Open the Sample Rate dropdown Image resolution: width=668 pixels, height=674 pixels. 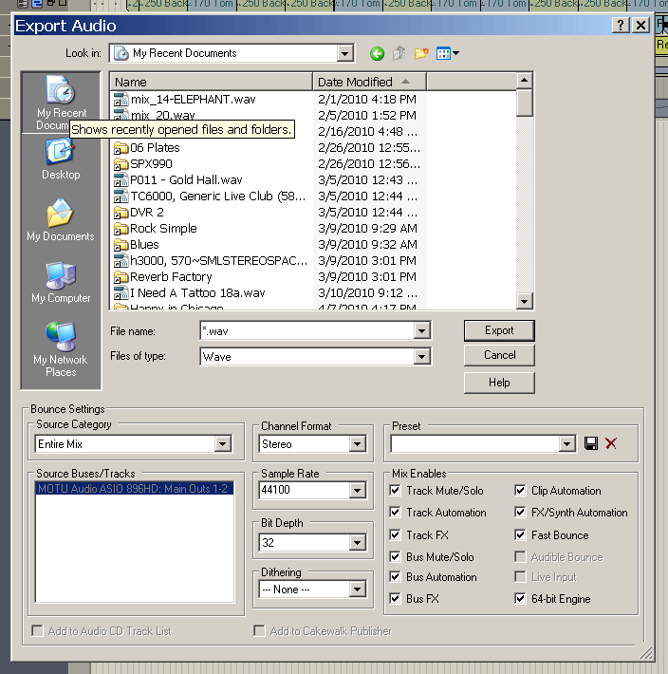click(x=357, y=491)
